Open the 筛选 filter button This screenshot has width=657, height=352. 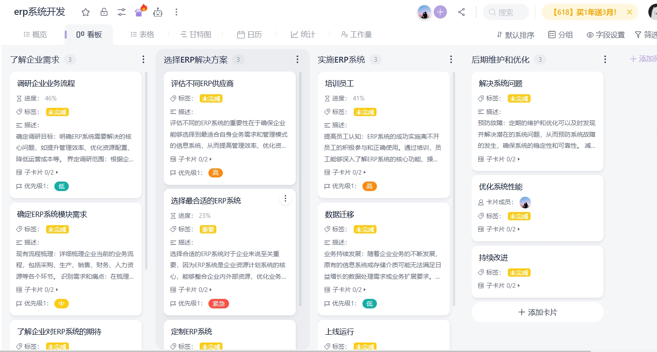pos(646,35)
